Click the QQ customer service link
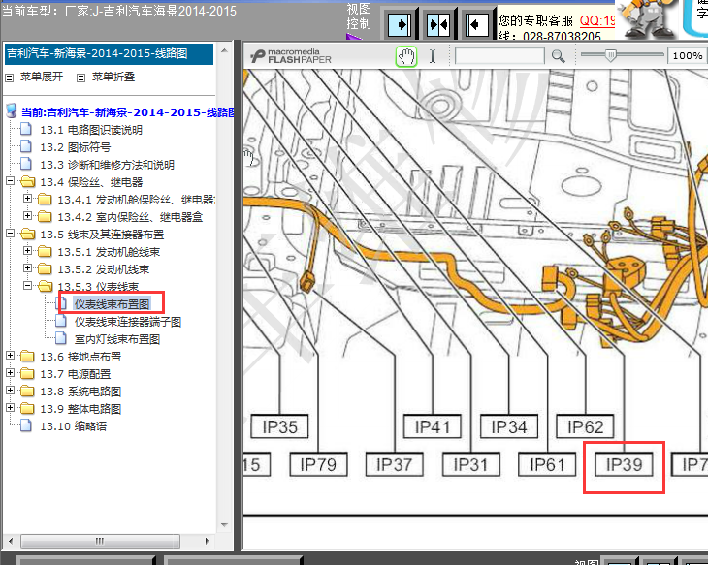The width and height of the screenshot is (708, 565). coord(597,20)
